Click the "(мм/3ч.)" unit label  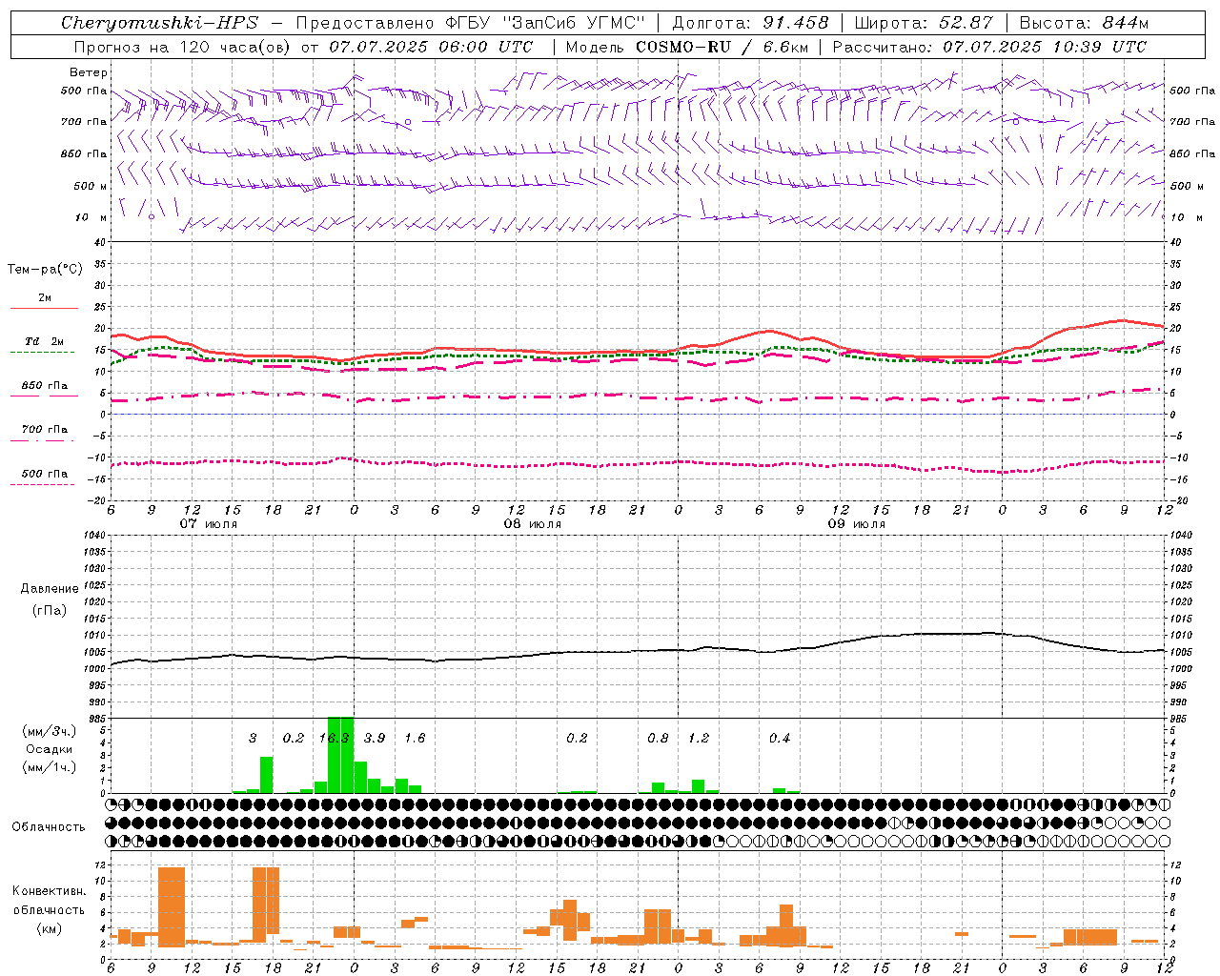[x=50, y=731]
